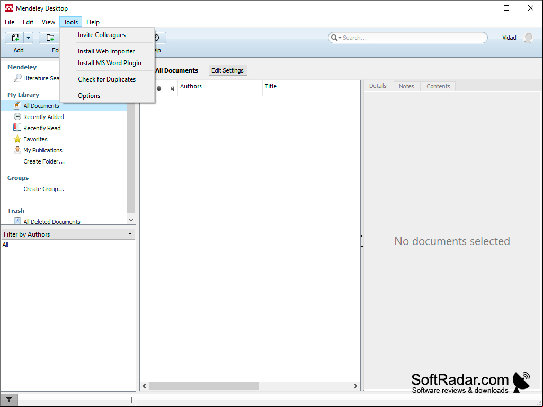Click the new Folder toolbar icon
The width and height of the screenshot is (543, 407).
(50, 38)
